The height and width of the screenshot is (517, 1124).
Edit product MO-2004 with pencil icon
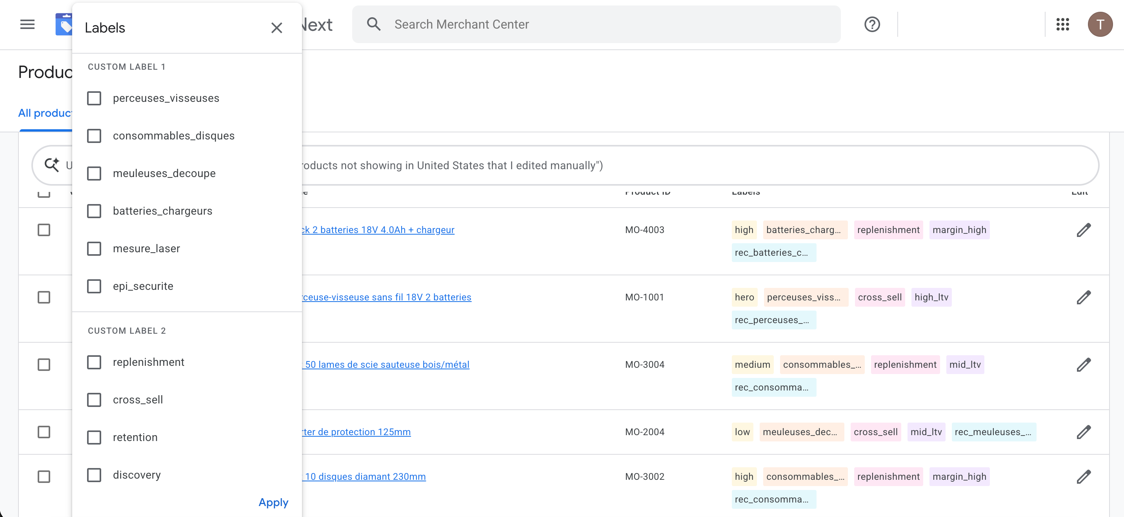tap(1084, 432)
